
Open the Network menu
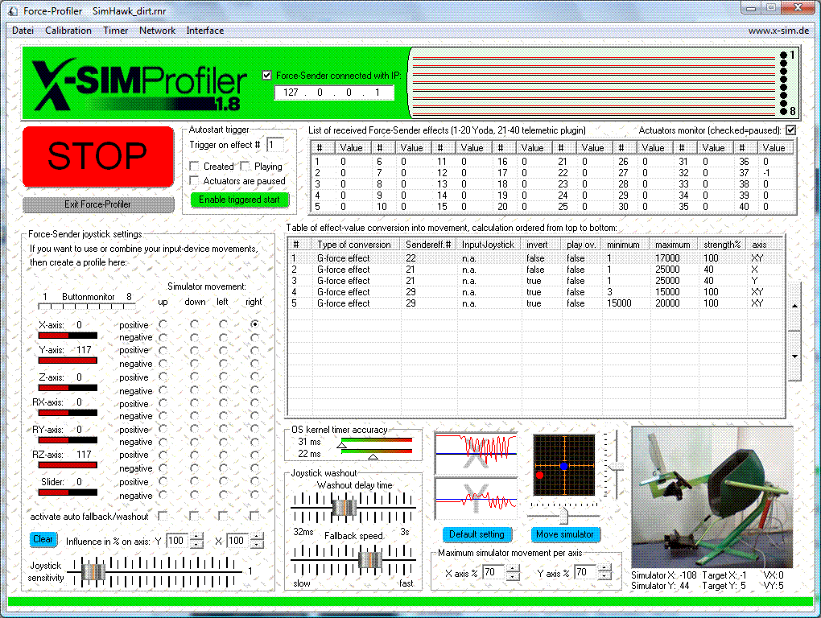point(157,31)
